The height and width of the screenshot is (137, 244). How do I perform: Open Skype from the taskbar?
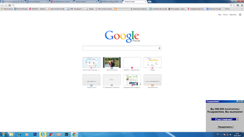pos(43,134)
